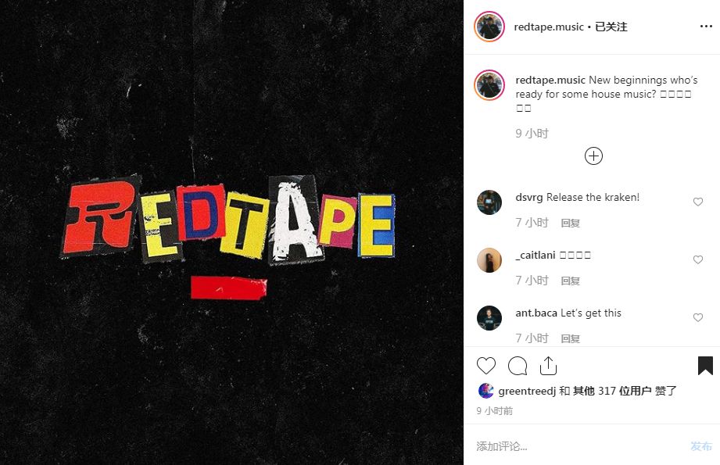The width and height of the screenshot is (720, 465).
Task: Open greentreedj's small avatar
Action: pos(485,391)
